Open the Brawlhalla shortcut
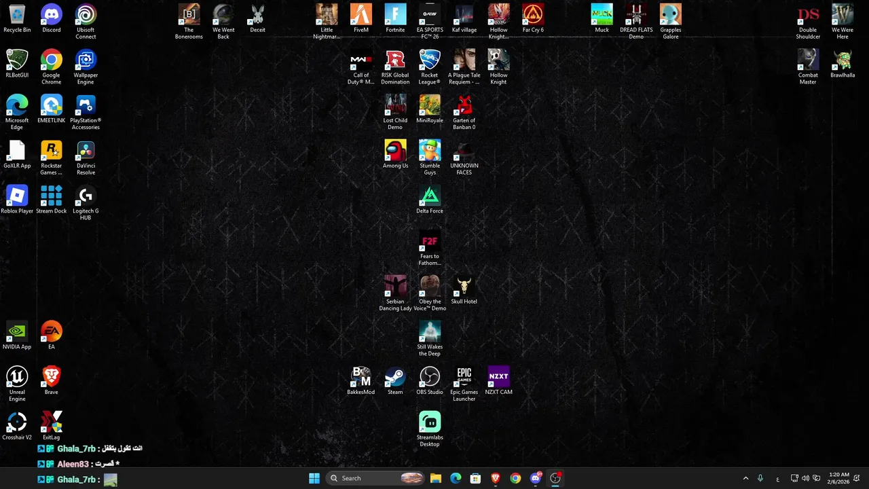869x489 pixels. click(843, 64)
